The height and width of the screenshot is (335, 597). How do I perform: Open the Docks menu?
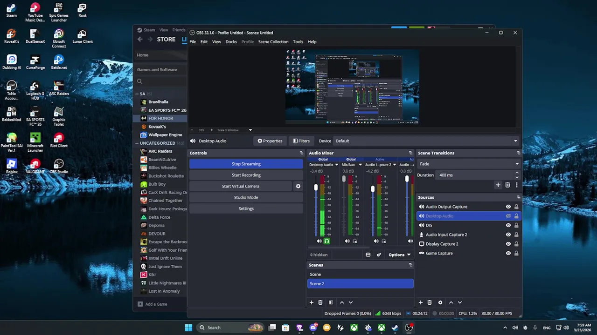click(x=231, y=42)
